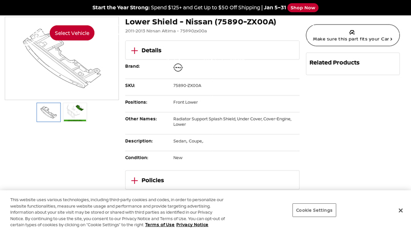Viewport: 411px width, 231px height.
Task: Click the Related Products heading
Action: 334,63
